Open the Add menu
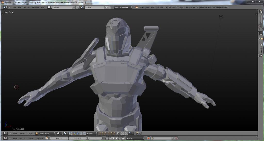 20,7
